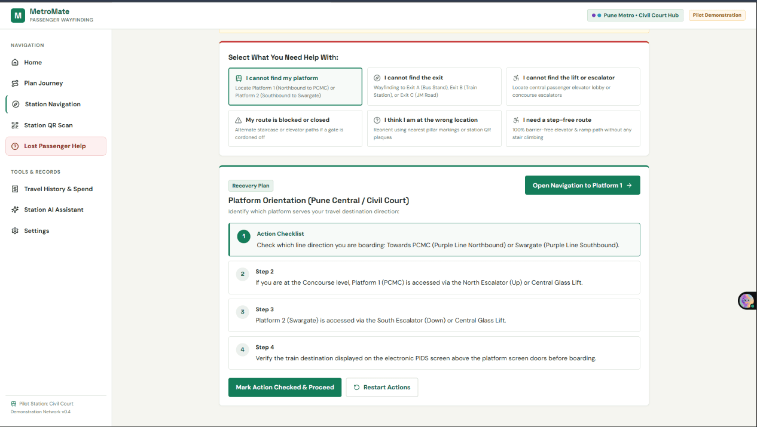Click 'TOOLS & RECORDS' section label
757x427 pixels.
point(35,172)
